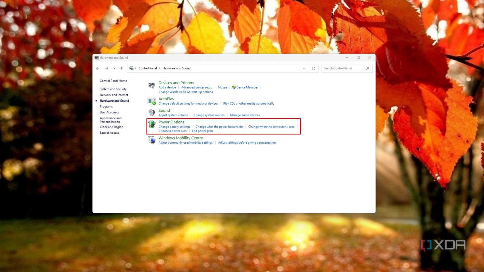Open Change what the power buttons do
Screen dimensions: 484x272
tap(219, 127)
